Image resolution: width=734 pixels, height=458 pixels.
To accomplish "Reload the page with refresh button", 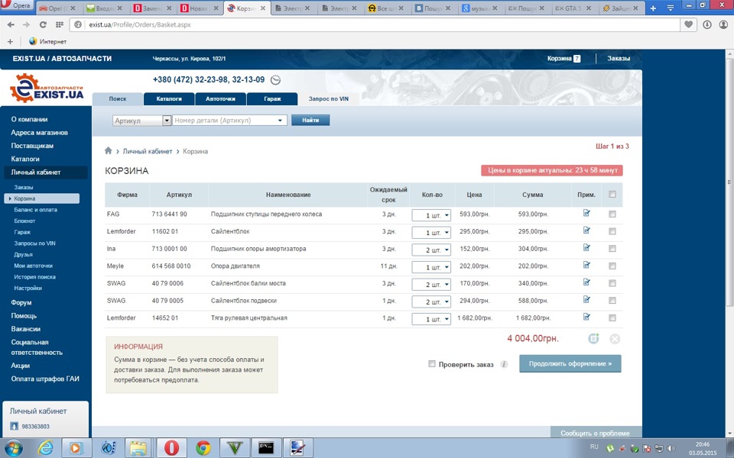I will (x=43, y=24).
